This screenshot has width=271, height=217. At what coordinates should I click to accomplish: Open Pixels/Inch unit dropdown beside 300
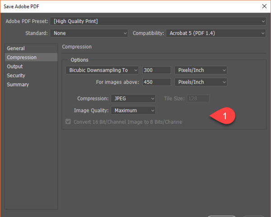tap(201, 70)
